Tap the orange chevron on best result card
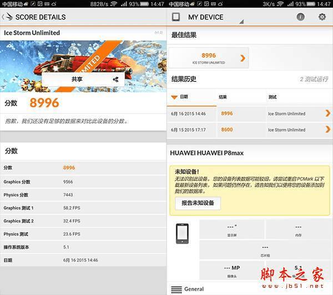 [243, 58]
